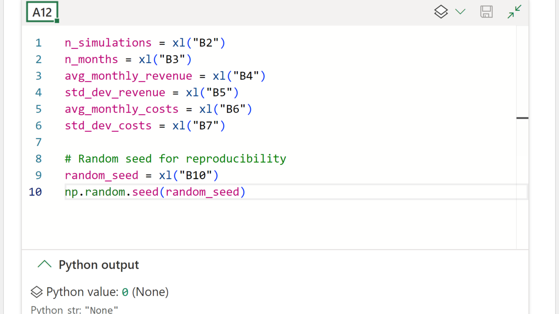Click the avg_monthly_revenue code line
Screen dimensions: 559x314
[x=165, y=76]
